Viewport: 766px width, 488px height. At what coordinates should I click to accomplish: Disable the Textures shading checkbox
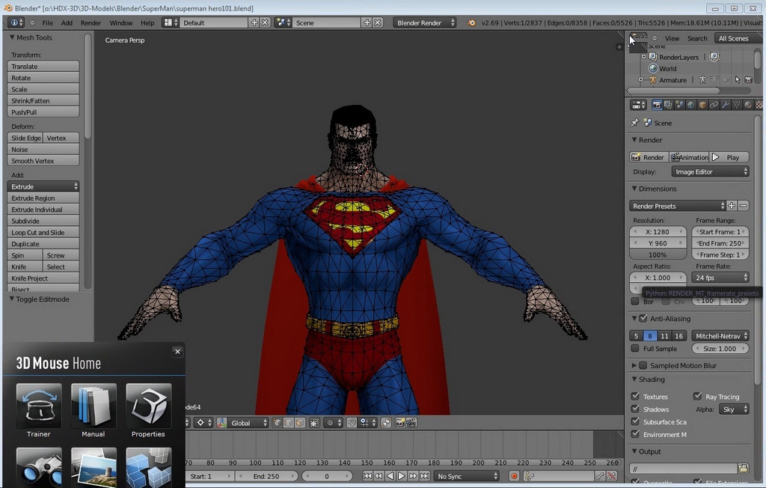[x=635, y=397]
